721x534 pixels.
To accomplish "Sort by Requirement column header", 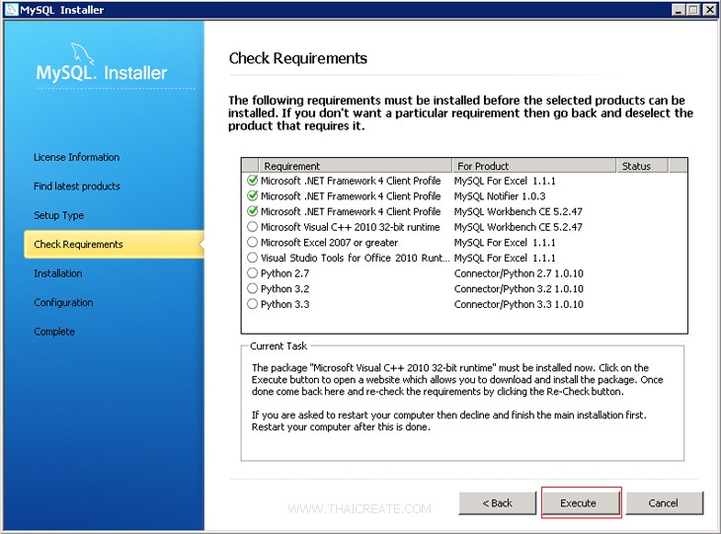I will (355, 166).
